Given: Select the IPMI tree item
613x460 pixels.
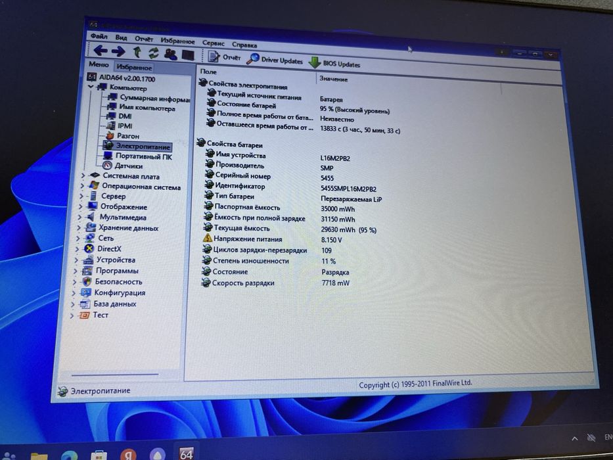Looking at the screenshot, I should [x=119, y=126].
